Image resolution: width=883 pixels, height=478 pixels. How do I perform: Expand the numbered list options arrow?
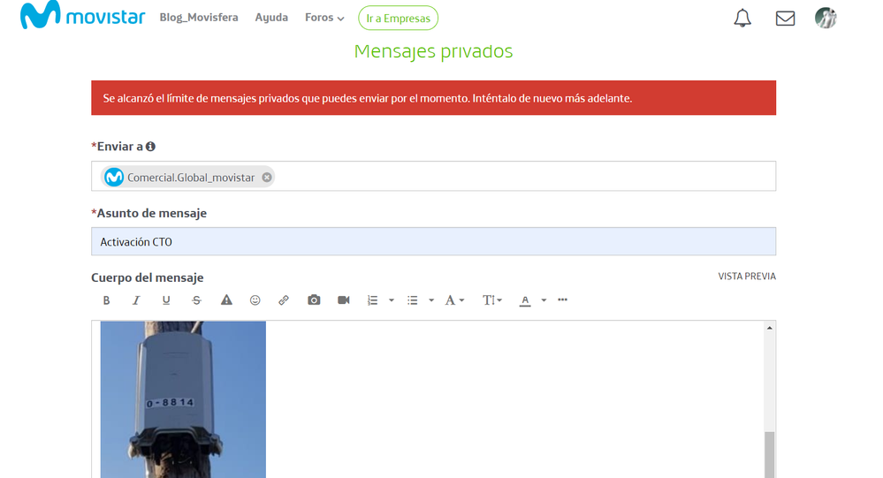pyautogui.click(x=392, y=300)
